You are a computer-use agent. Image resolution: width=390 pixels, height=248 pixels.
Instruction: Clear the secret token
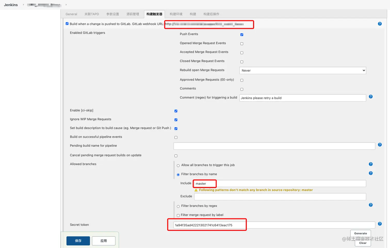pos(363,243)
